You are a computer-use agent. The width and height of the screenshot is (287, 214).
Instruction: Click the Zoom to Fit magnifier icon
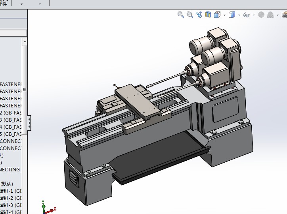pyautogui.click(x=181, y=15)
